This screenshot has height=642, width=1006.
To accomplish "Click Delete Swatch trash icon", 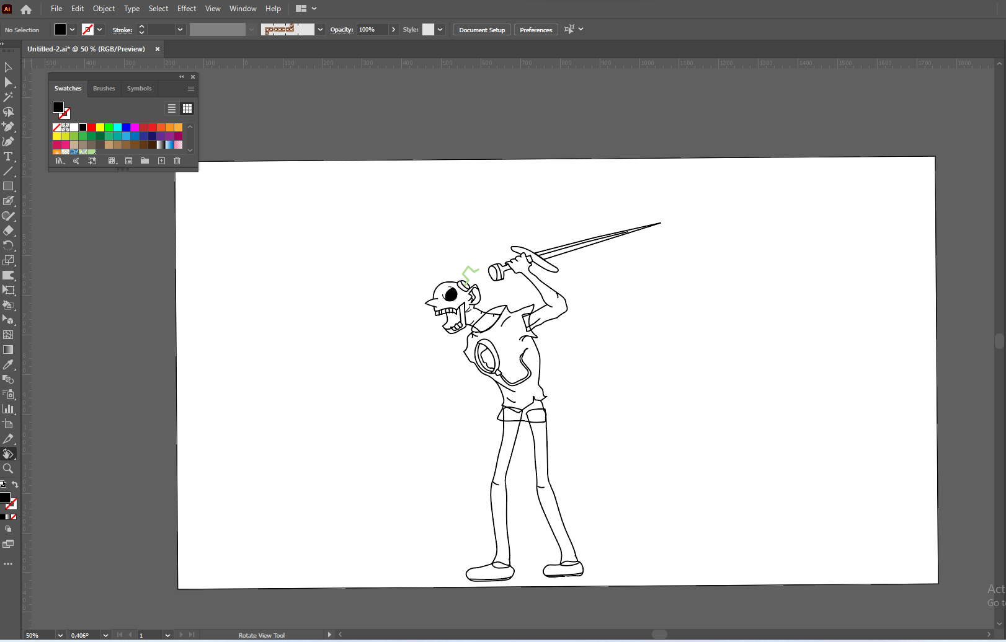I will coord(177,160).
